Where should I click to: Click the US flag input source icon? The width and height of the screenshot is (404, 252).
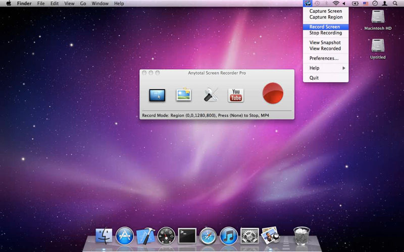(366, 4)
